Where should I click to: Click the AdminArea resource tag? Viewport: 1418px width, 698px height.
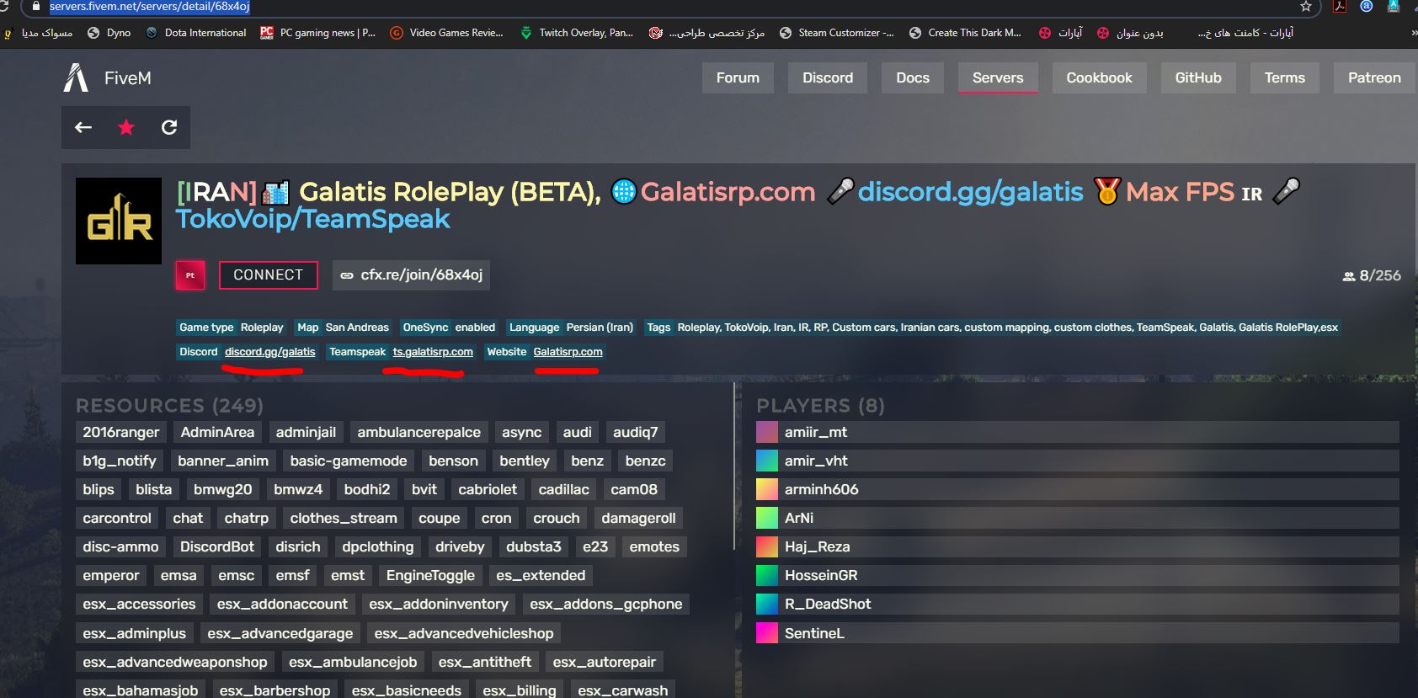[x=217, y=432]
